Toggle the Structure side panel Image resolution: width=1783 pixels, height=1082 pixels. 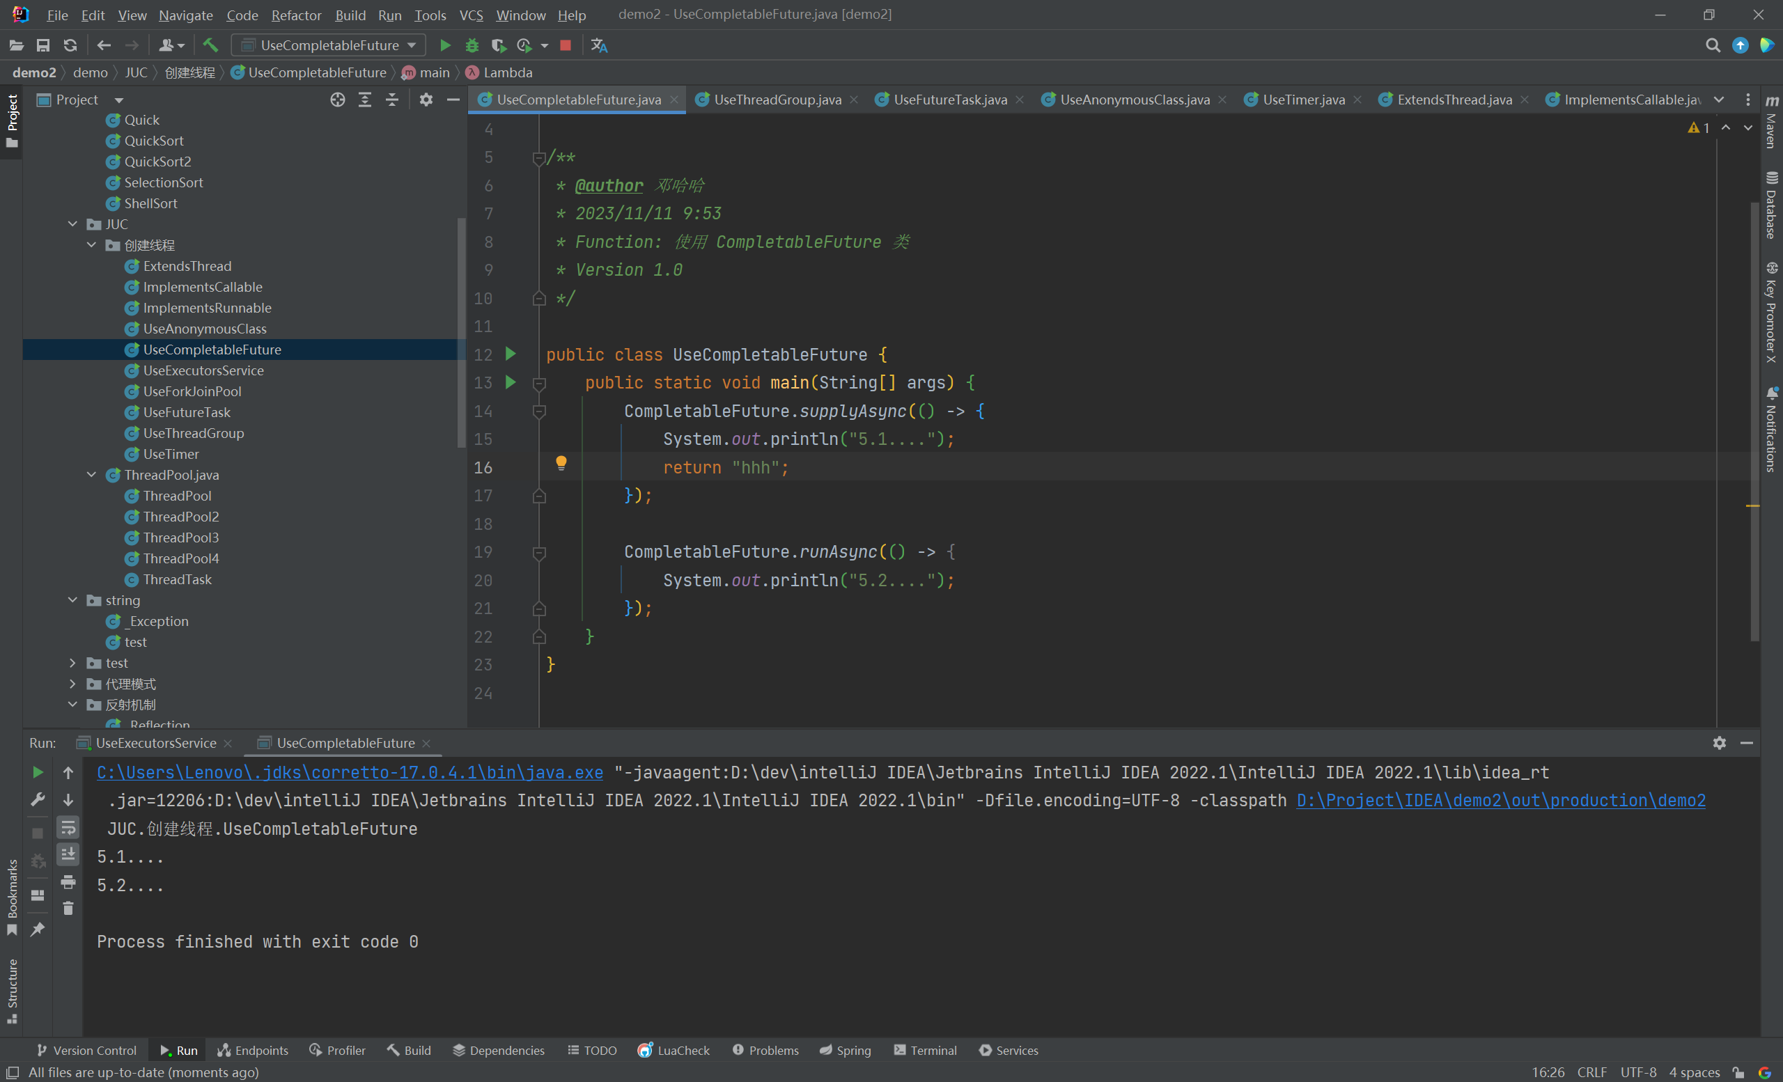[x=12, y=991]
